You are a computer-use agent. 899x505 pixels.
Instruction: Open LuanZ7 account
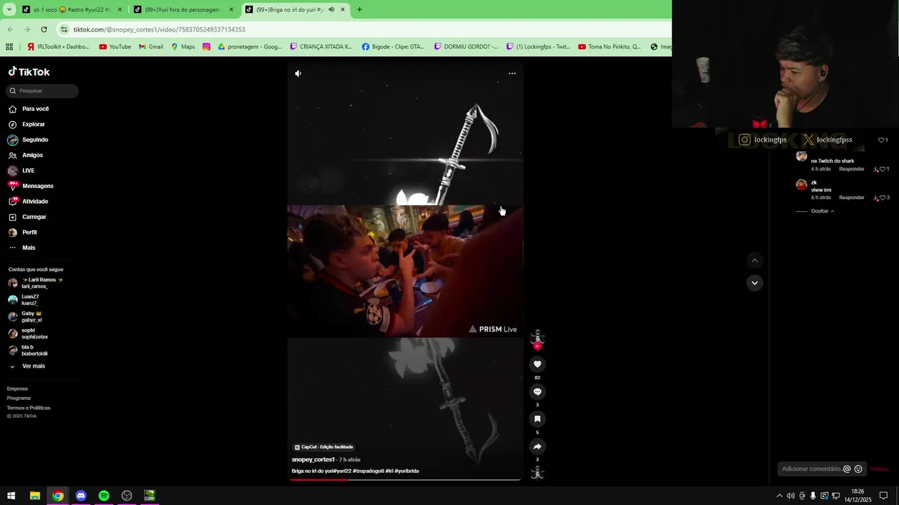[x=24, y=299]
